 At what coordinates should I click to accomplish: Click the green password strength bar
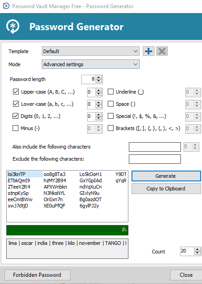[67, 230]
